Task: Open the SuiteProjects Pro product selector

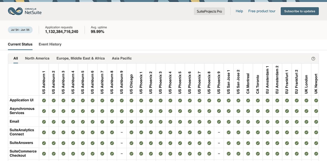Action: [209, 11]
